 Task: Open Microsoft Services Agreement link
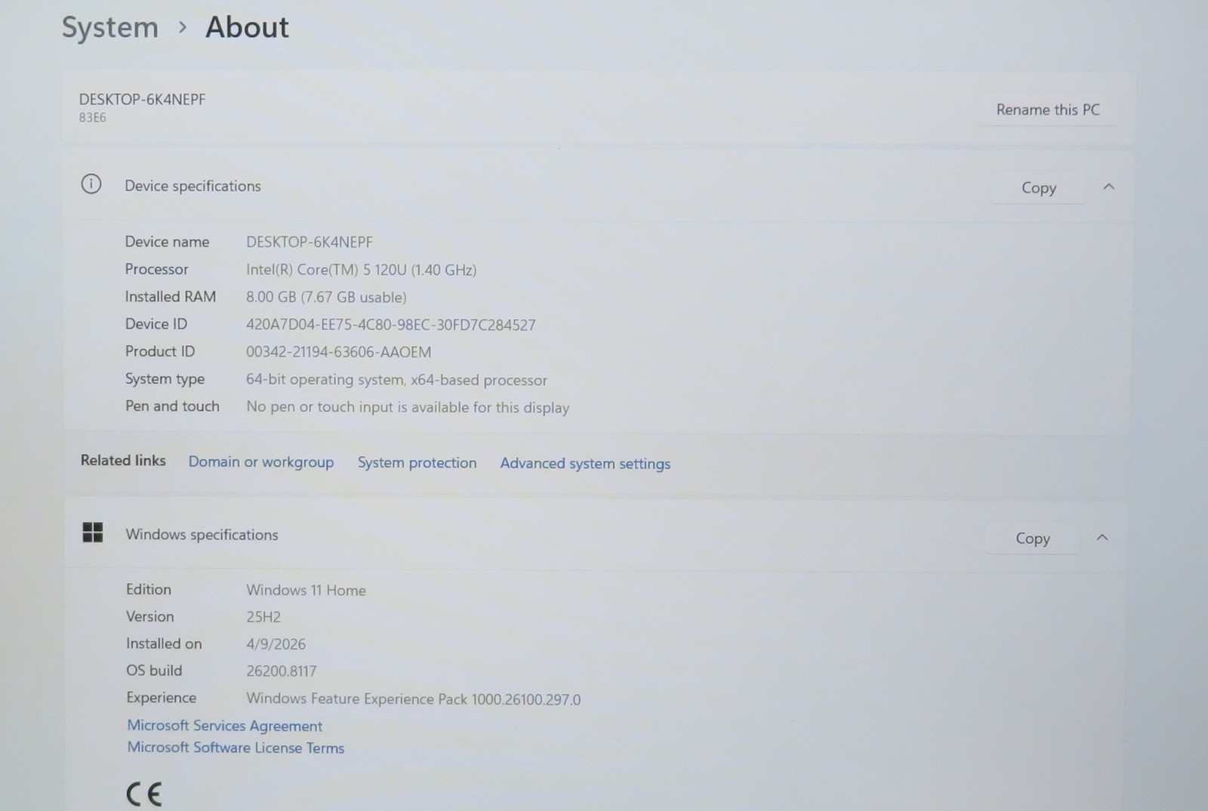224,726
